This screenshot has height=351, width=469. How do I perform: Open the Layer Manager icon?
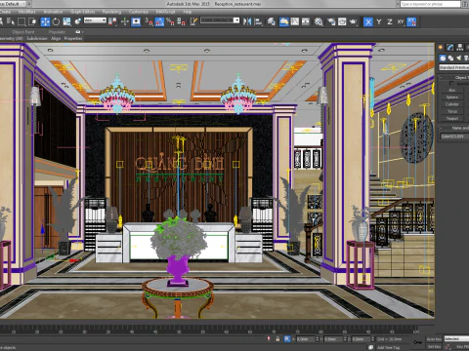[271, 21]
